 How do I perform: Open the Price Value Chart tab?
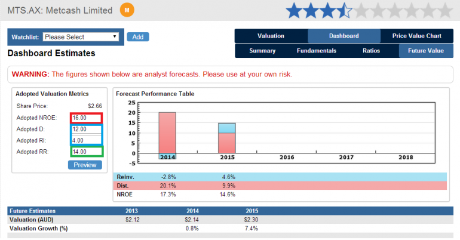pos(416,36)
